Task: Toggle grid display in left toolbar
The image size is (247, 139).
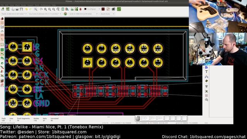Action: click(2, 23)
